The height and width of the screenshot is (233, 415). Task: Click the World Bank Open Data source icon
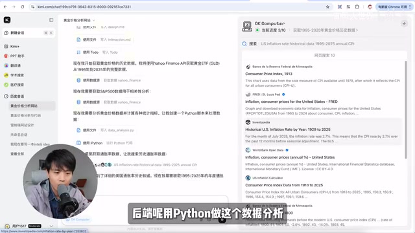[x=248, y=150]
